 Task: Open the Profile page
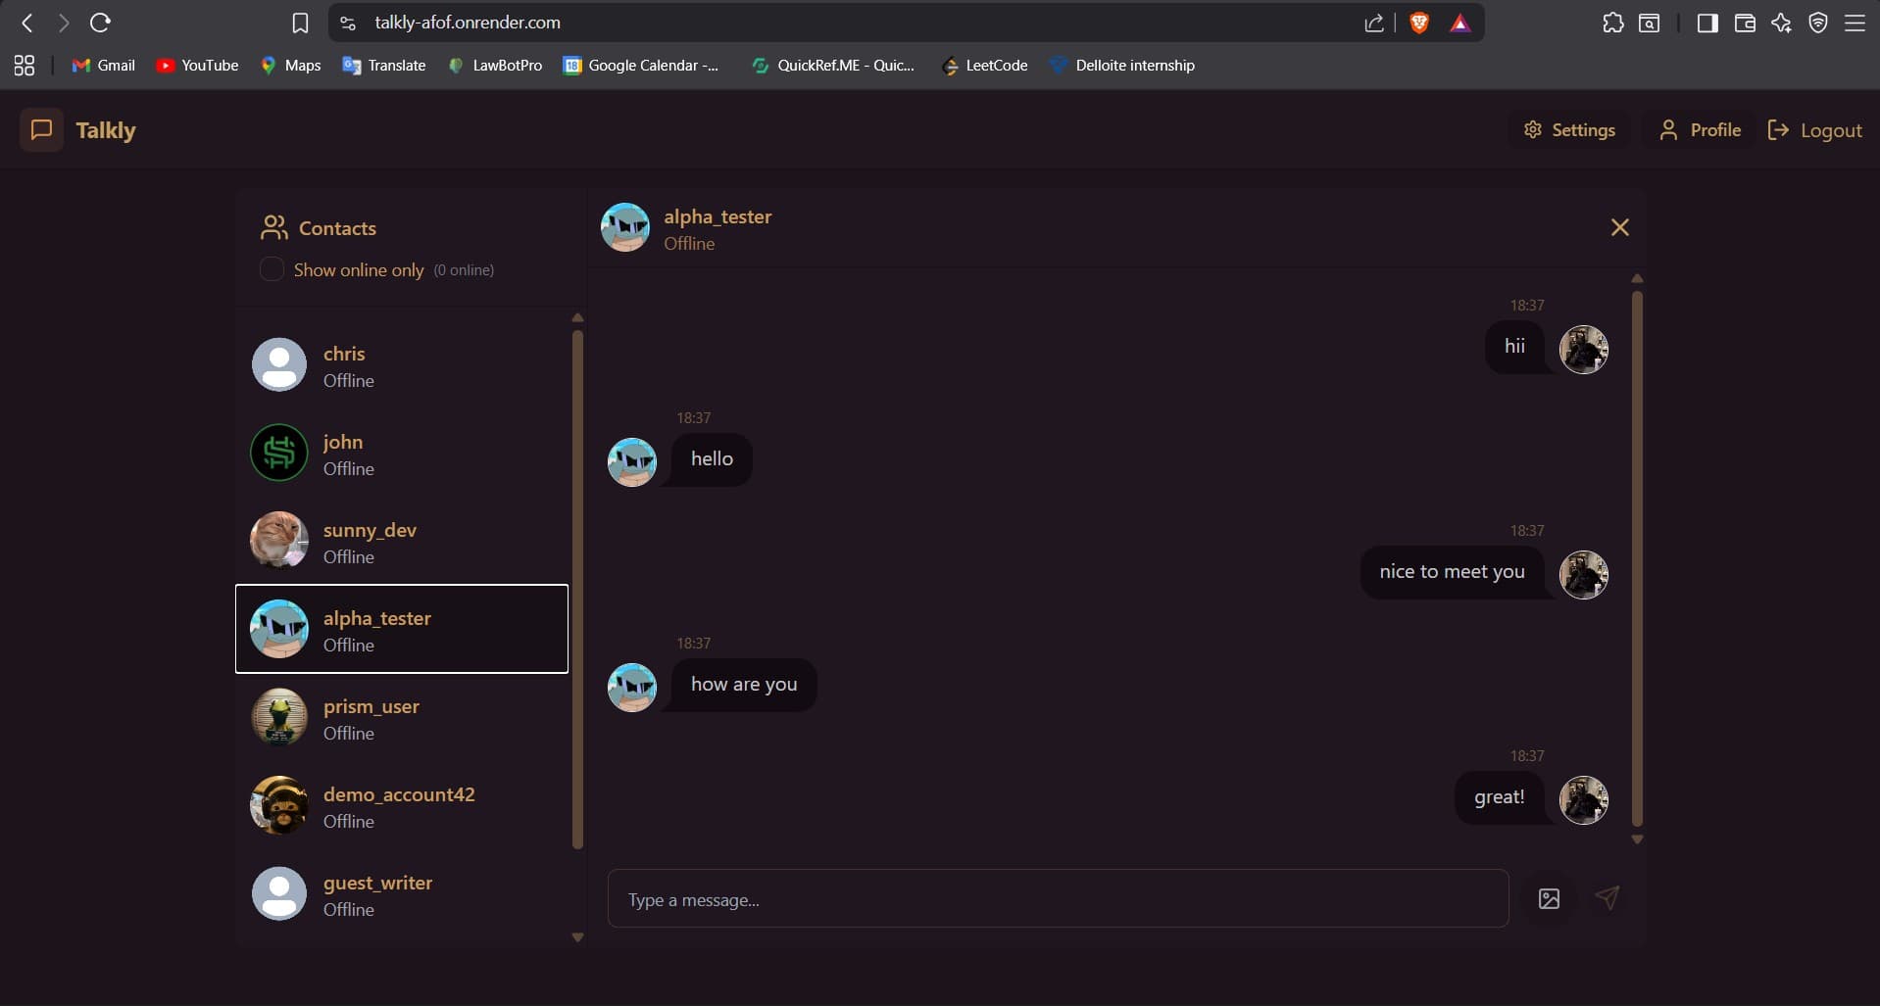coord(1700,130)
